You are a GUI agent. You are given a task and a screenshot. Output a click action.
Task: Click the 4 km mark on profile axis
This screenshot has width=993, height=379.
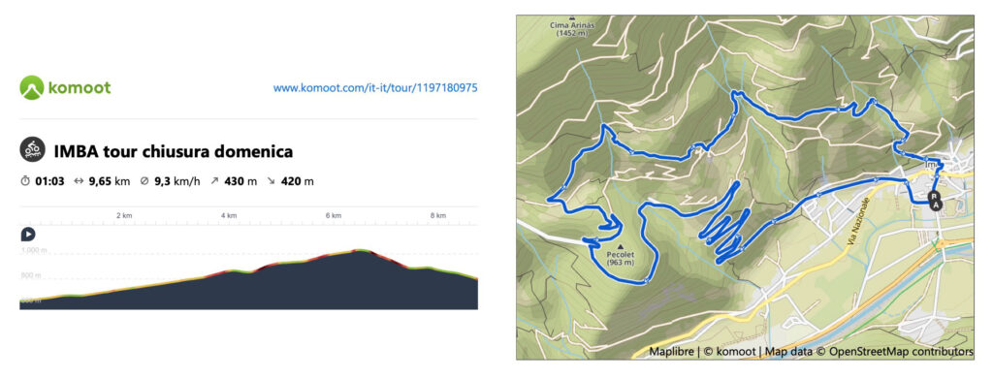point(229,216)
